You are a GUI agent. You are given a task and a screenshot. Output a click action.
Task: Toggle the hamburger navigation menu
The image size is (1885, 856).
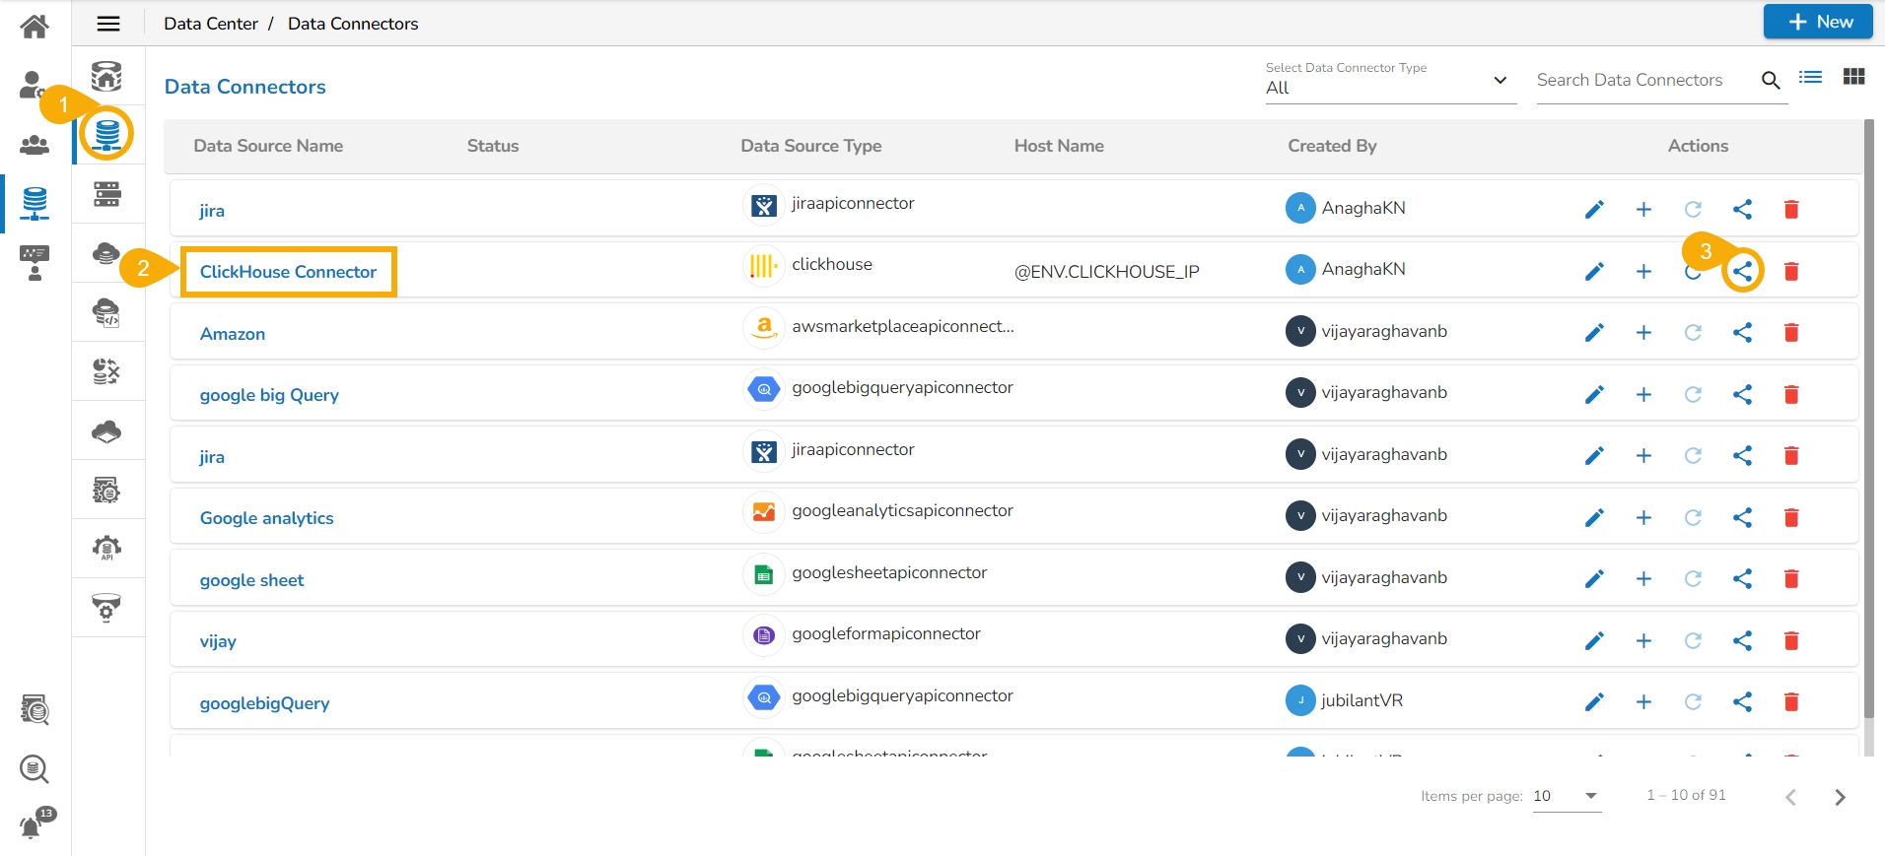108,24
